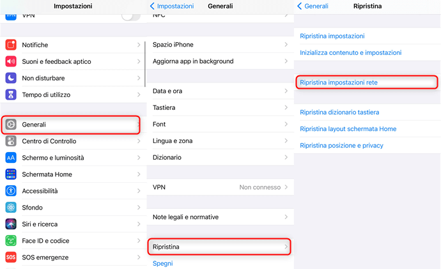Tap the SOS emergenze icon
This screenshot has width=441, height=269.
[x=11, y=257]
